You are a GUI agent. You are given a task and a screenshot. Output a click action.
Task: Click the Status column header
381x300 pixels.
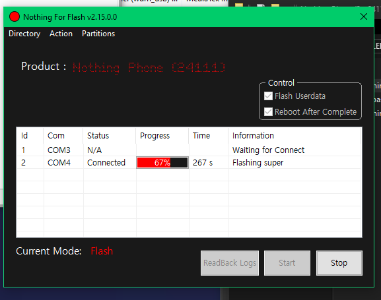[110, 135]
